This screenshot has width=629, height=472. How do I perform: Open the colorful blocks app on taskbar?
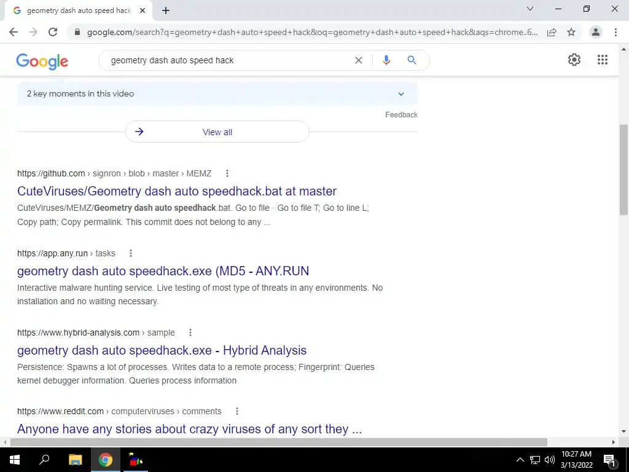[136, 460]
